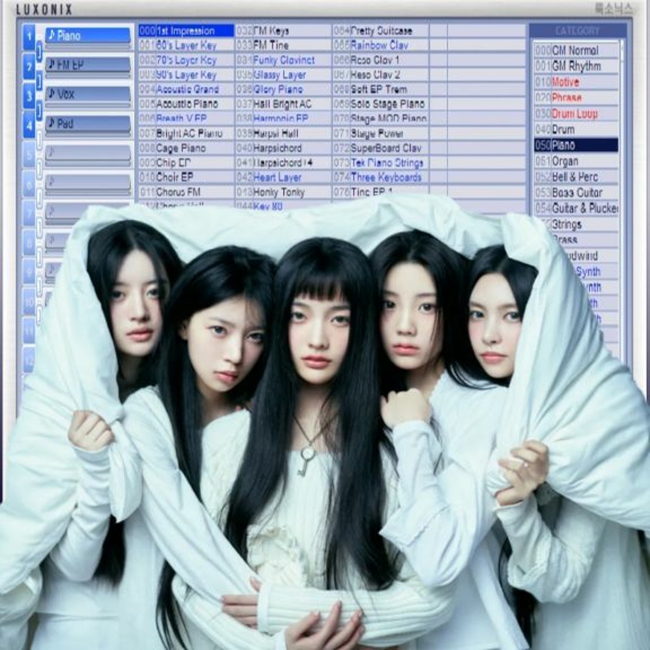Toggle the link switch between channels 4 and 5

point(39,140)
